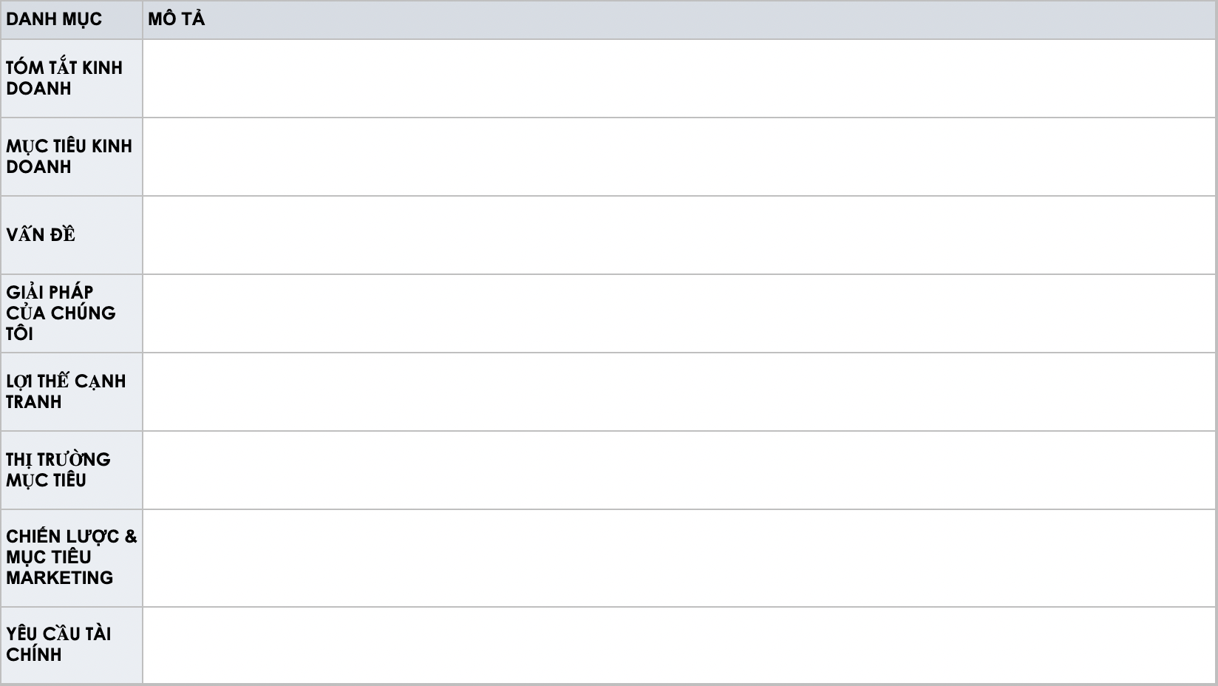Select the CHIẾN LƯỢC & MỤC TIÊU label
1218x686 pixels.
71,547
